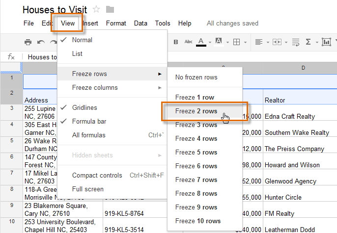This screenshot has height=233, width=337.
Task: Click the Leatherman Dodd cell
Action: coord(300,226)
